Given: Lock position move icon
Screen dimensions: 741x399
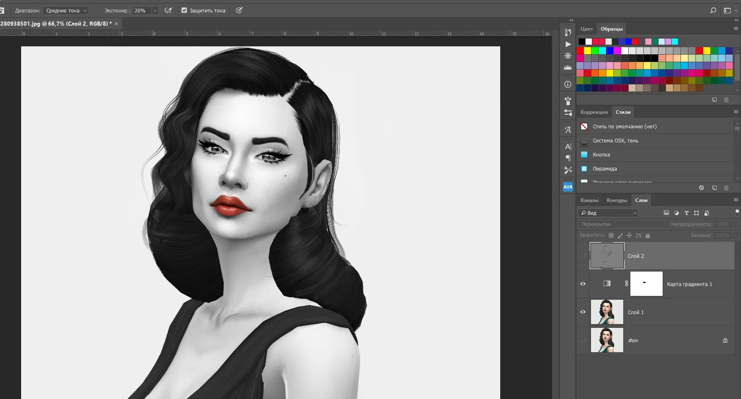Looking at the screenshot, I should pyautogui.click(x=629, y=236).
